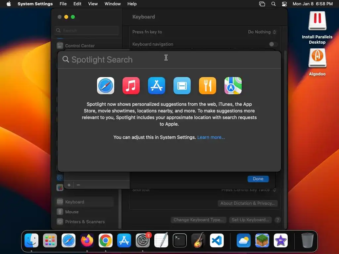339x254 pixels.
Task: Click the date and time in menu bar
Action: pyautogui.click(x=313, y=4)
